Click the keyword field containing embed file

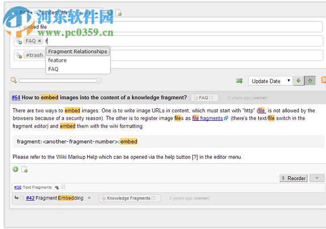pos(169,27)
